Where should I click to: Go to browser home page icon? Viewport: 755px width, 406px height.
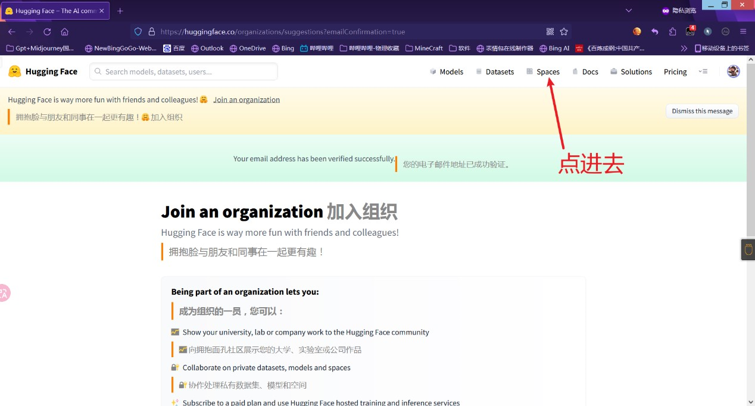point(65,32)
